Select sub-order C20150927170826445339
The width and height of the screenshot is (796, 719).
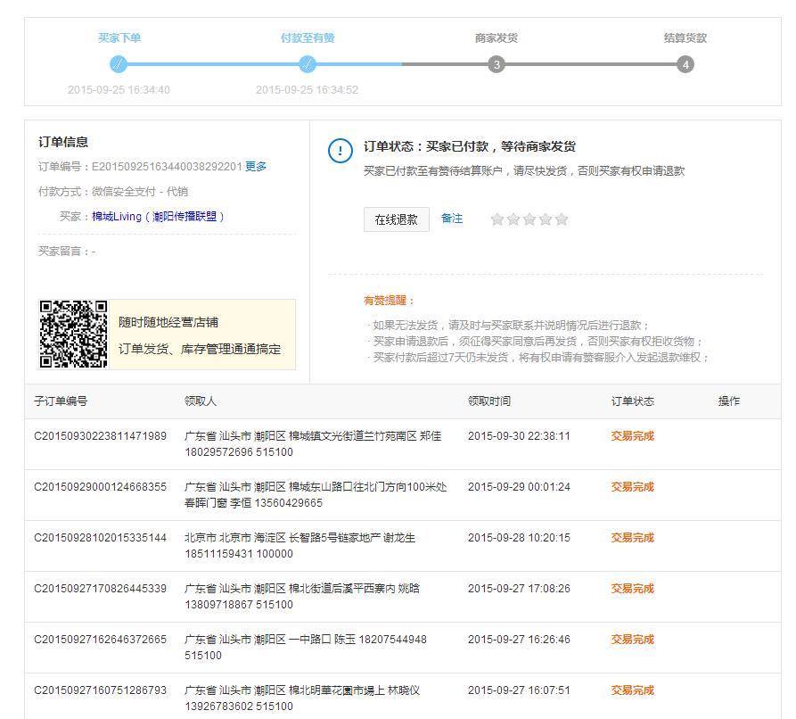click(x=100, y=589)
